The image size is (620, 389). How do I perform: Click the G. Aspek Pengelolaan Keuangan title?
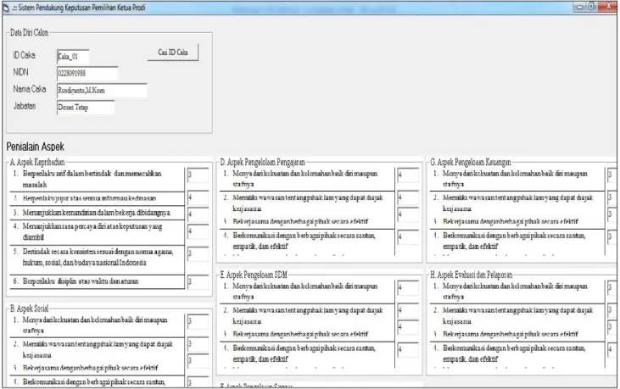471,163
